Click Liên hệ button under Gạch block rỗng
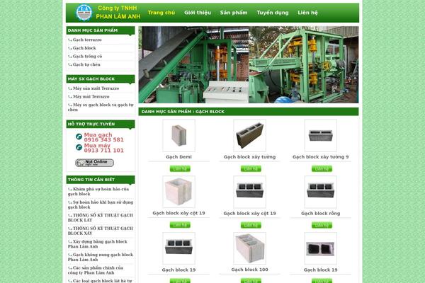The image size is (425, 283). (322, 225)
